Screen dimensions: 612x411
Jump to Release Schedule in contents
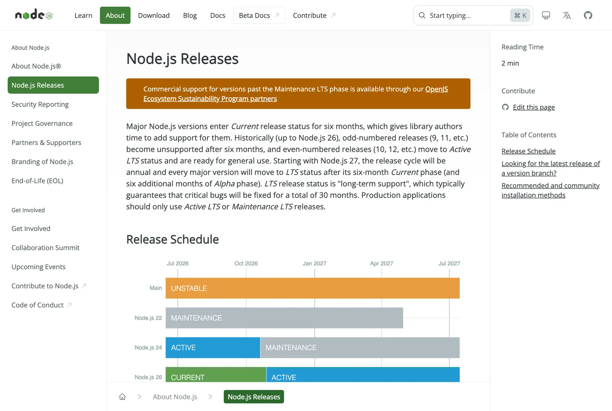(x=528, y=151)
